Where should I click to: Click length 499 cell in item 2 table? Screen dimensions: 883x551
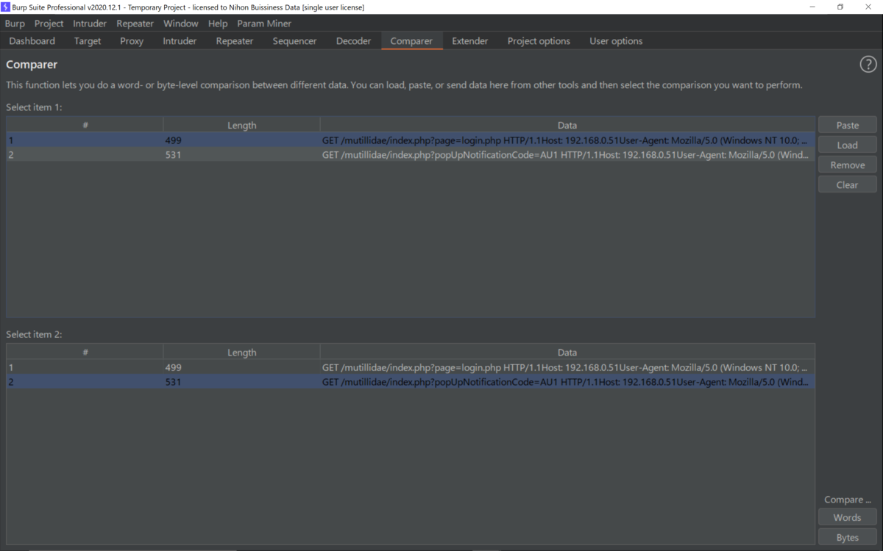(x=241, y=367)
